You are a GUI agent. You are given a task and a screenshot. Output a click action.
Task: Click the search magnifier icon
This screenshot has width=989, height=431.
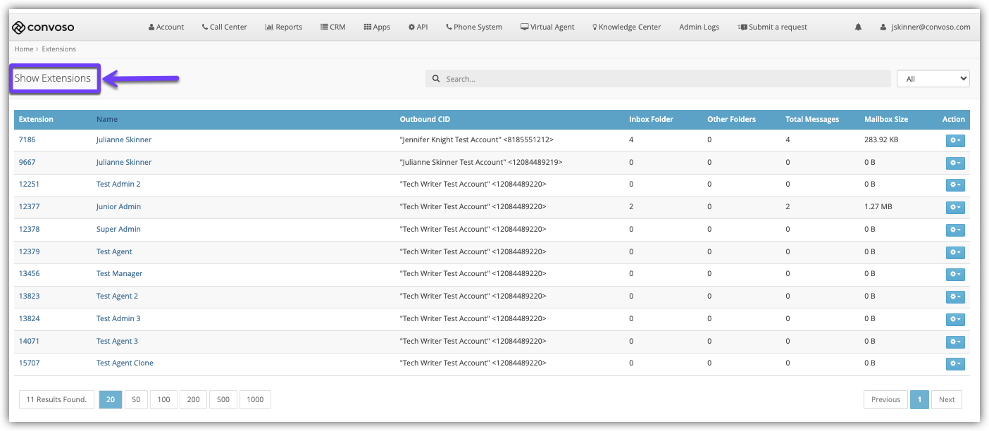(x=436, y=79)
